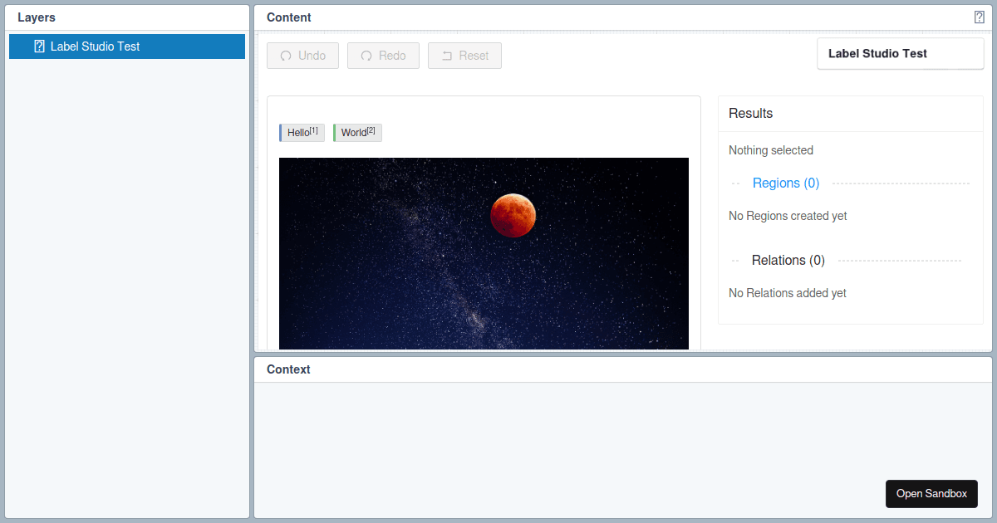This screenshot has width=997, height=523.
Task: Select the World label
Action: [356, 132]
